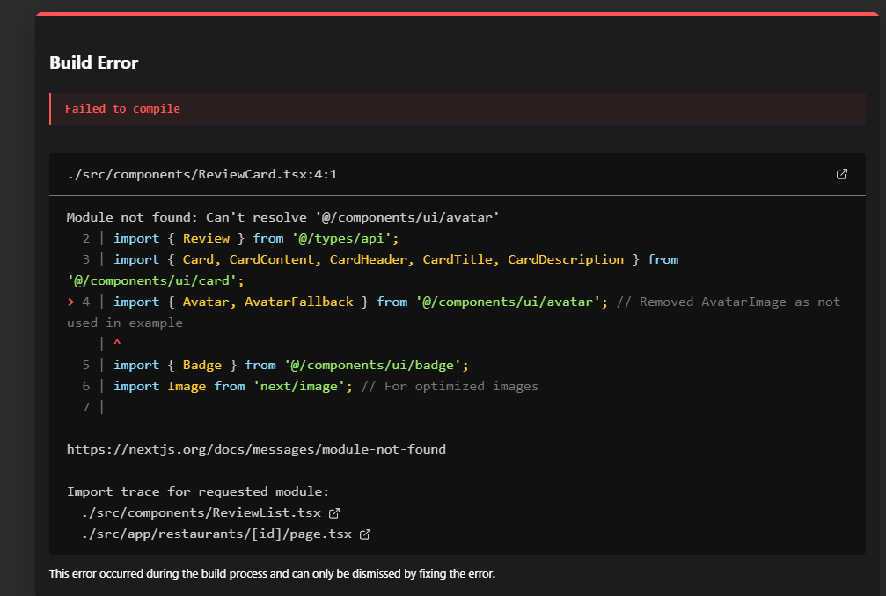The height and width of the screenshot is (596, 886).
Task: Click the "Removed AvatarImage as not" comment
Action: pyautogui.click(x=729, y=302)
